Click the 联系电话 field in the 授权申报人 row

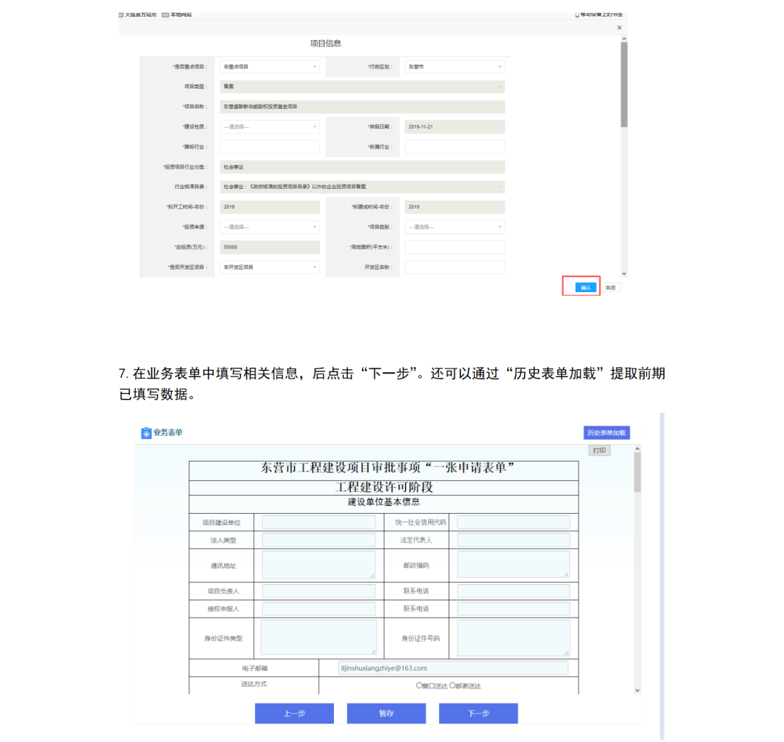tap(513, 608)
